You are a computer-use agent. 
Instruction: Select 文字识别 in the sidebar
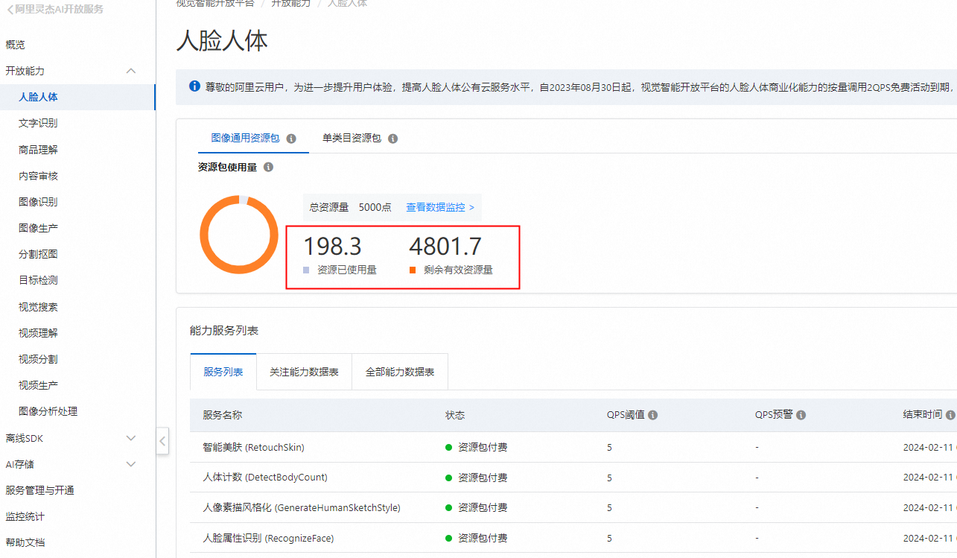[38, 123]
